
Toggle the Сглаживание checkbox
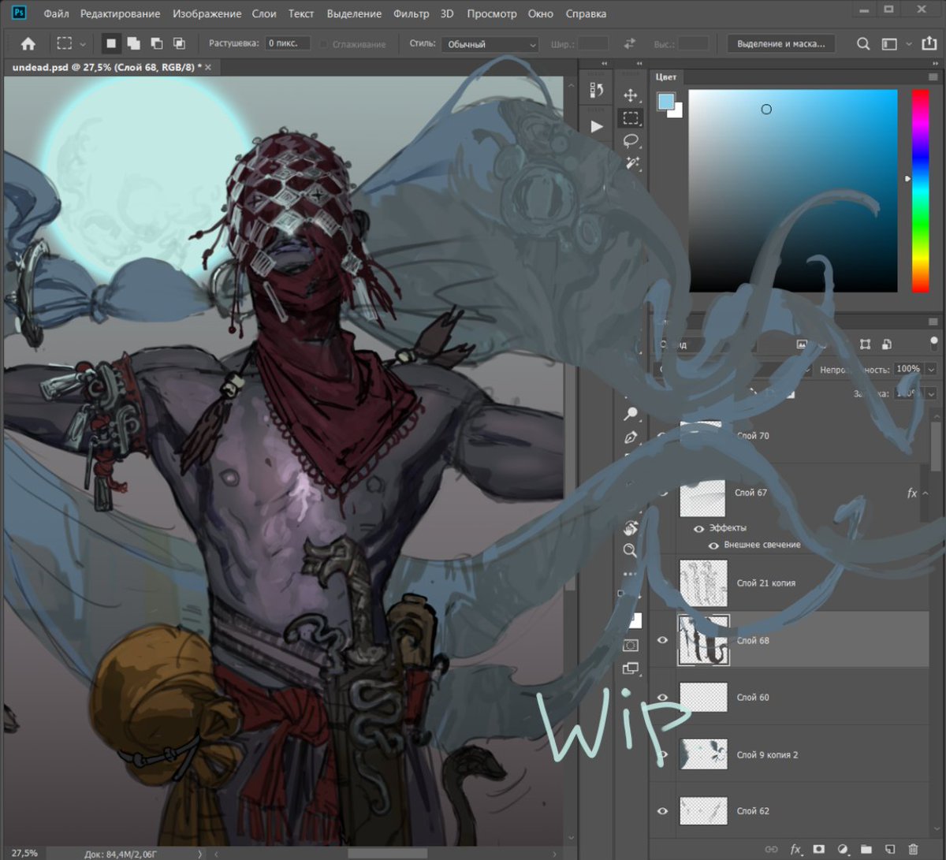click(x=324, y=44)
